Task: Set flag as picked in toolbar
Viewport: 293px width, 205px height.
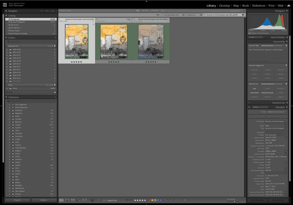Action: click(127, 200)
